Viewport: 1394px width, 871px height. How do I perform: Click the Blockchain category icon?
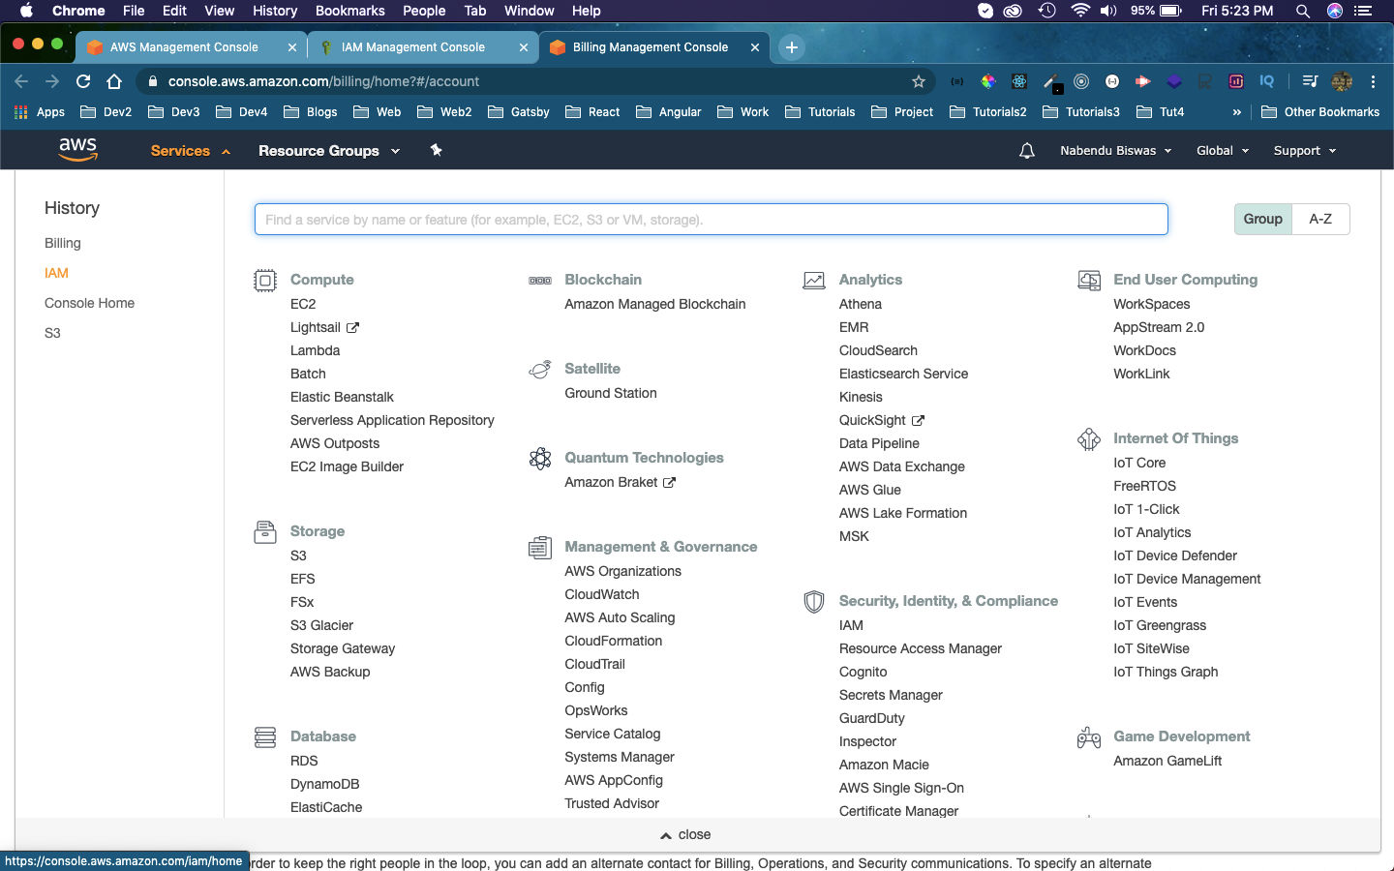pyautogui.click(x=540, y=281)
